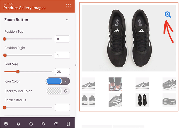The image size is (185, 128).
Task: Edit the empty Border Radius field
Action: click(x=62, y=107)
